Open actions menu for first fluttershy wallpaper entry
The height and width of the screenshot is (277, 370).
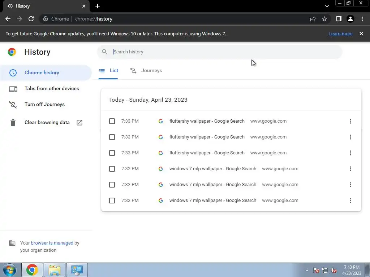[x=350, y=121]
